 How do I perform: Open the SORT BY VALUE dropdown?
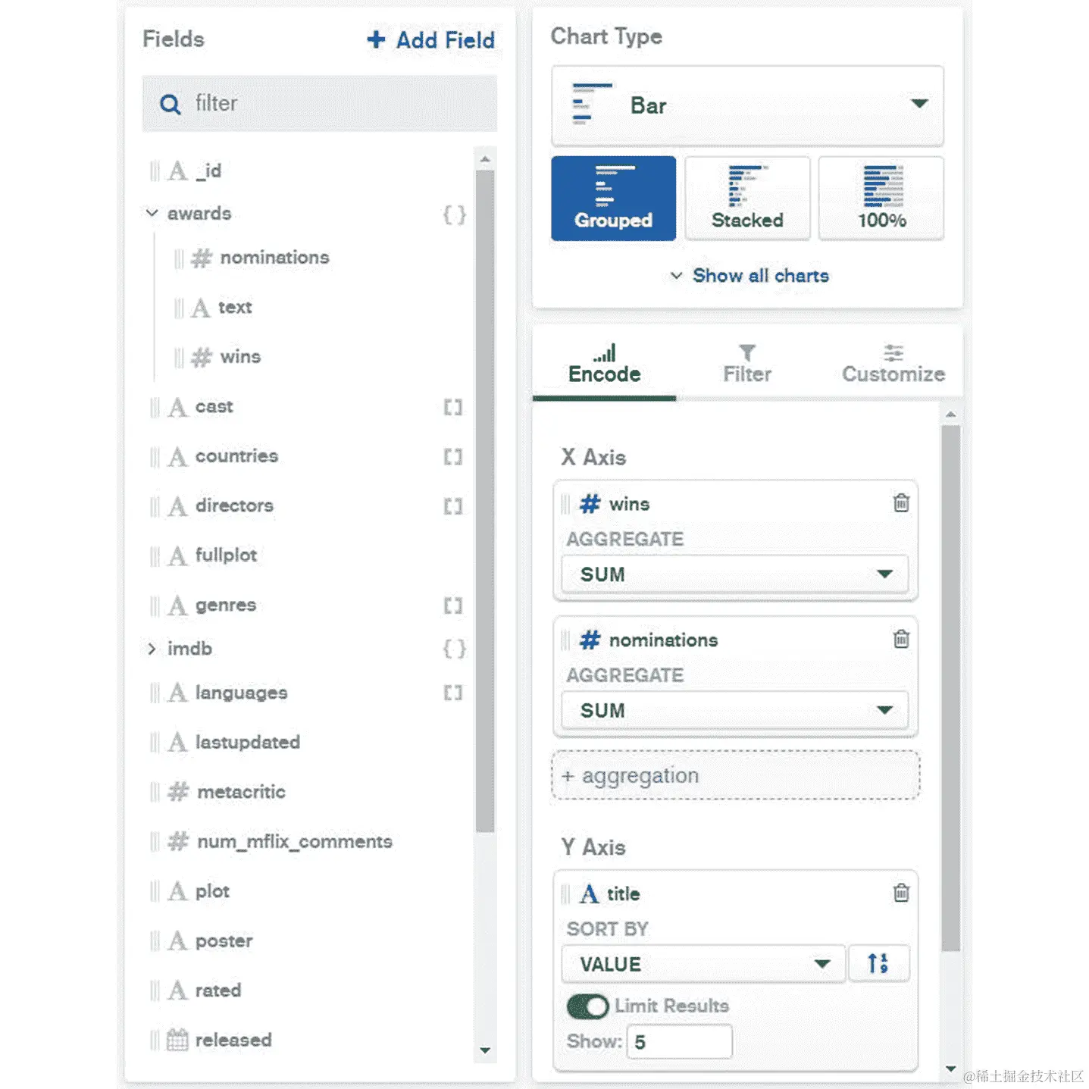tap(703, 964)
